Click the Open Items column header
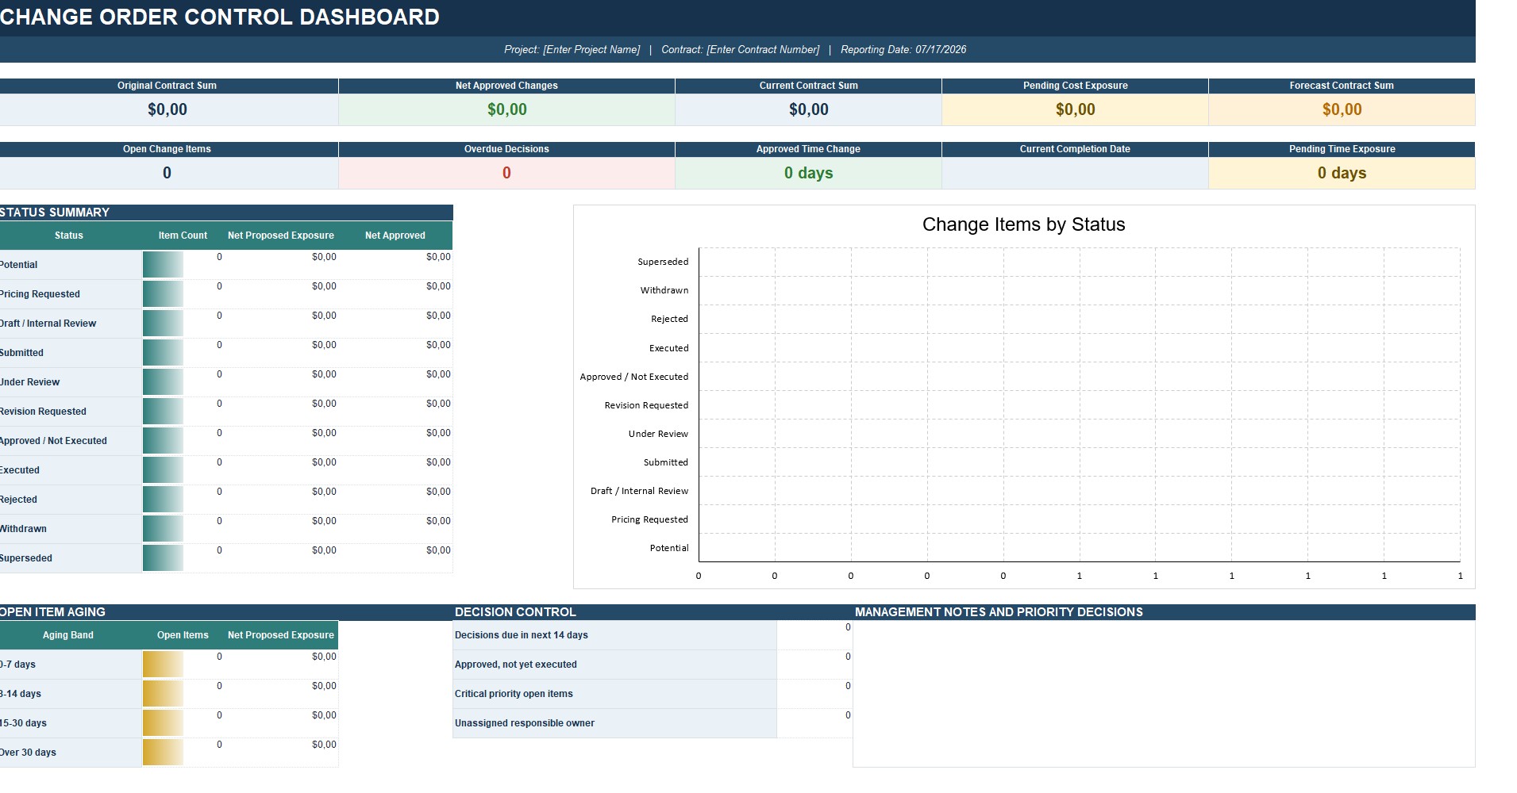 (183, 635)
